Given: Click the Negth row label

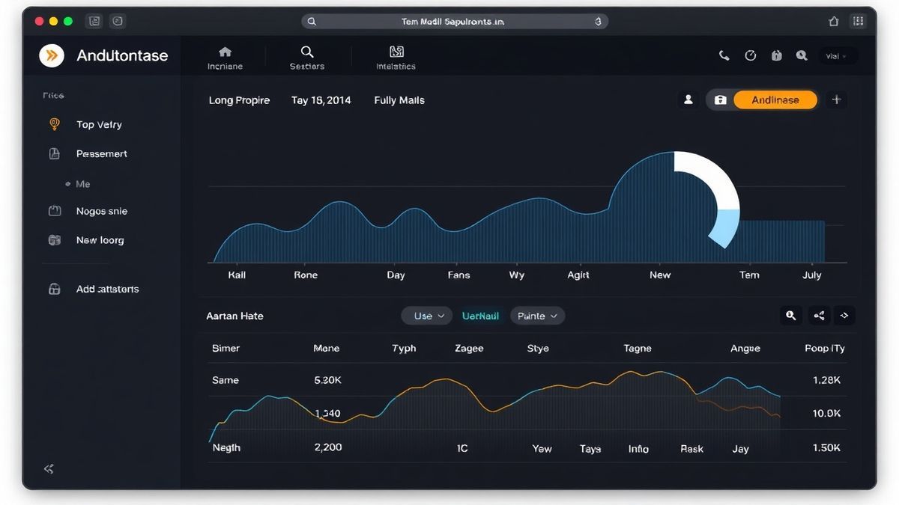Looking at the screenshot, I should tap(226, 448).
